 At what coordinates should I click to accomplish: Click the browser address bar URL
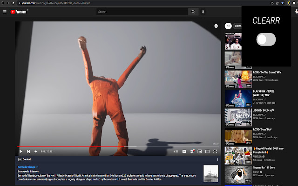[55, 3]
